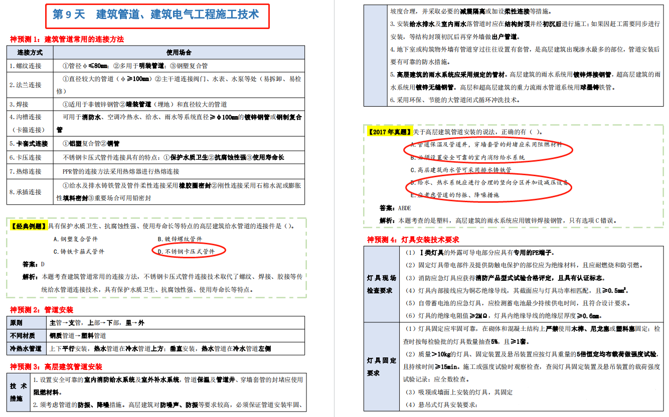The height and width of the screenshot is (417, 669).
Task: Expand the 灯具固定要求 table row
Action: pos(380,364)
